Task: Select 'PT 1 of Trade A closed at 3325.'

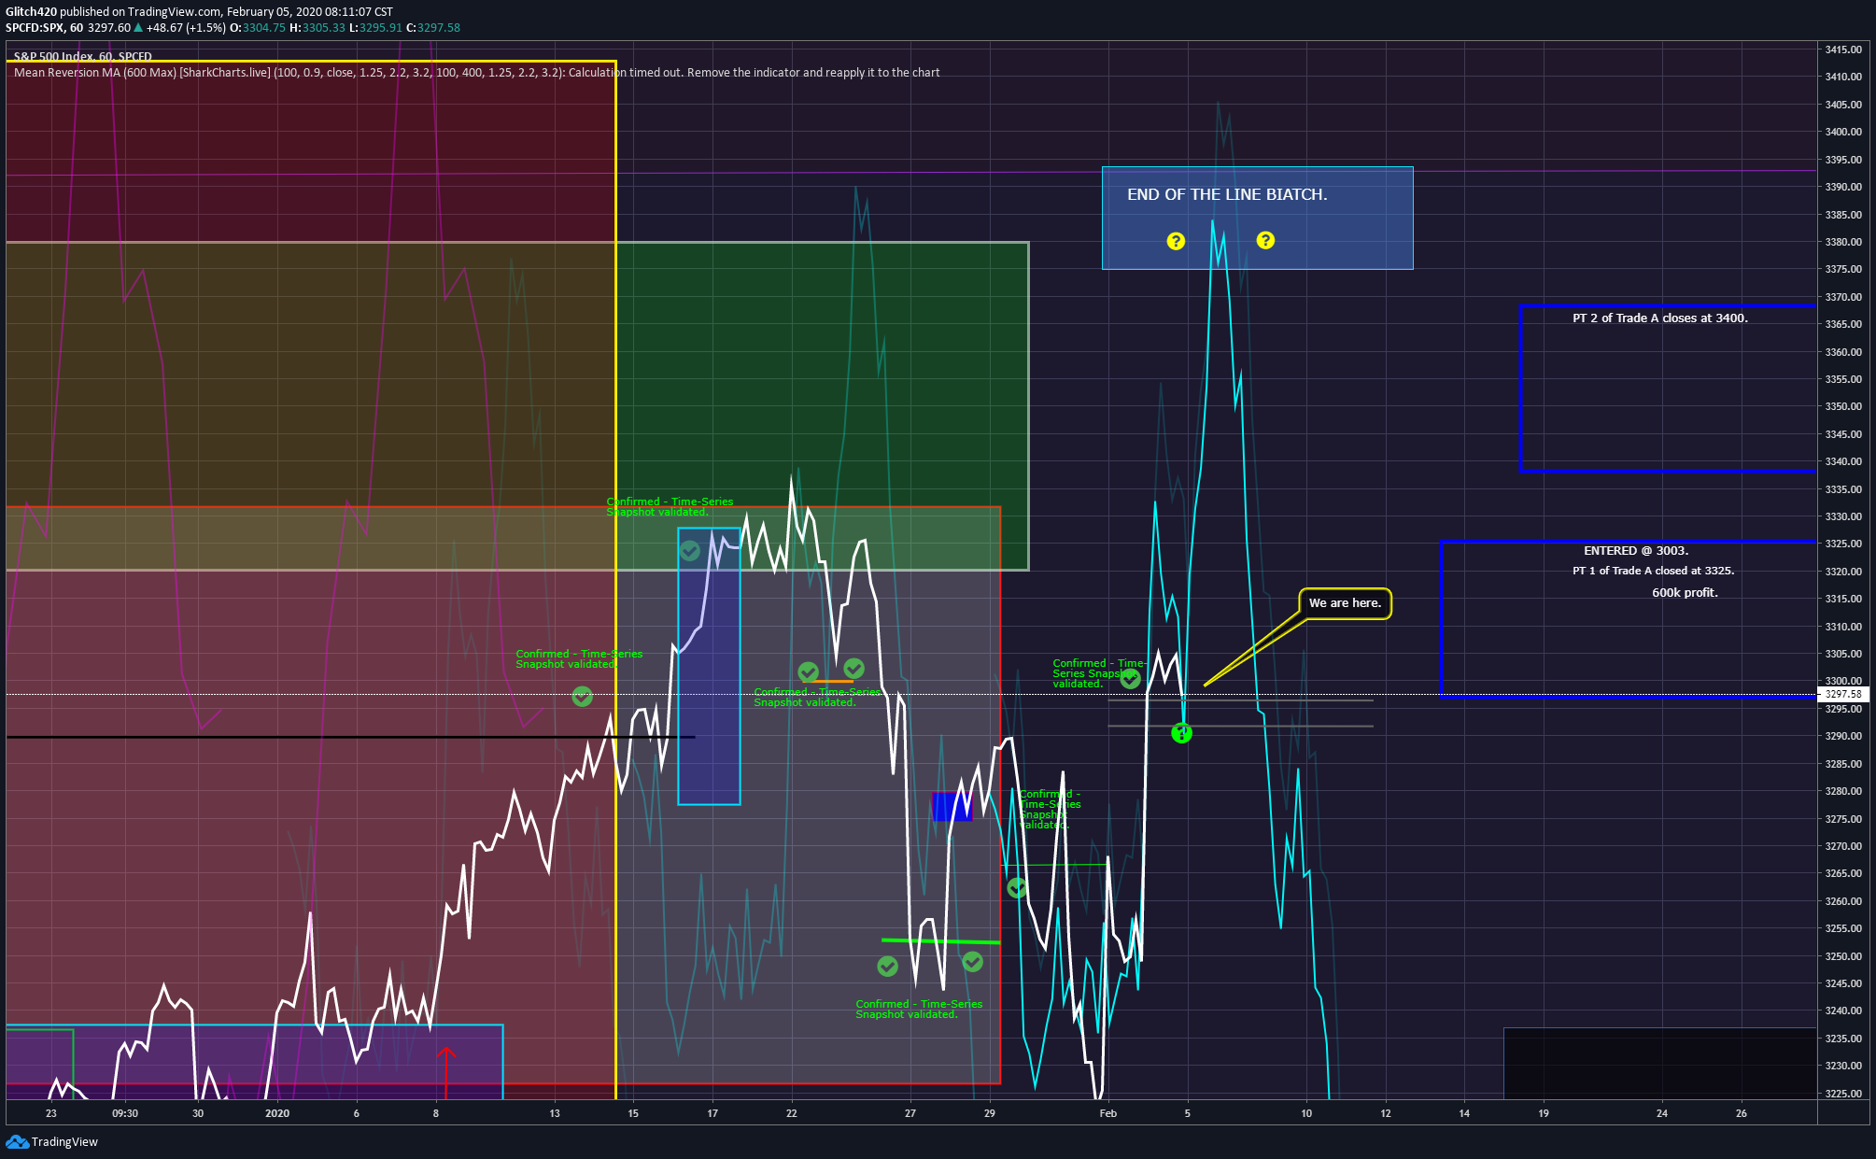Action: tap(1654, 571)
